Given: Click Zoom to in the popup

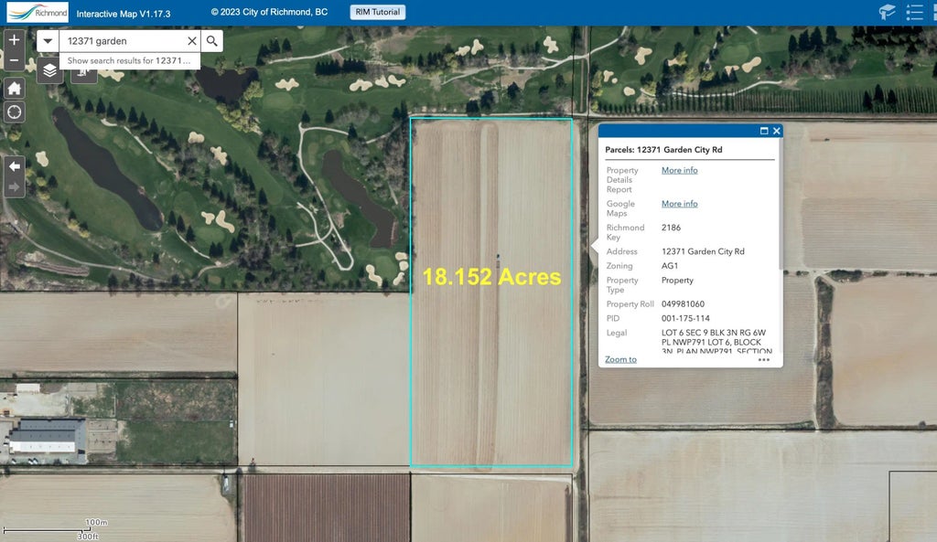Looking at the screenshot, I should pos(620,359).
